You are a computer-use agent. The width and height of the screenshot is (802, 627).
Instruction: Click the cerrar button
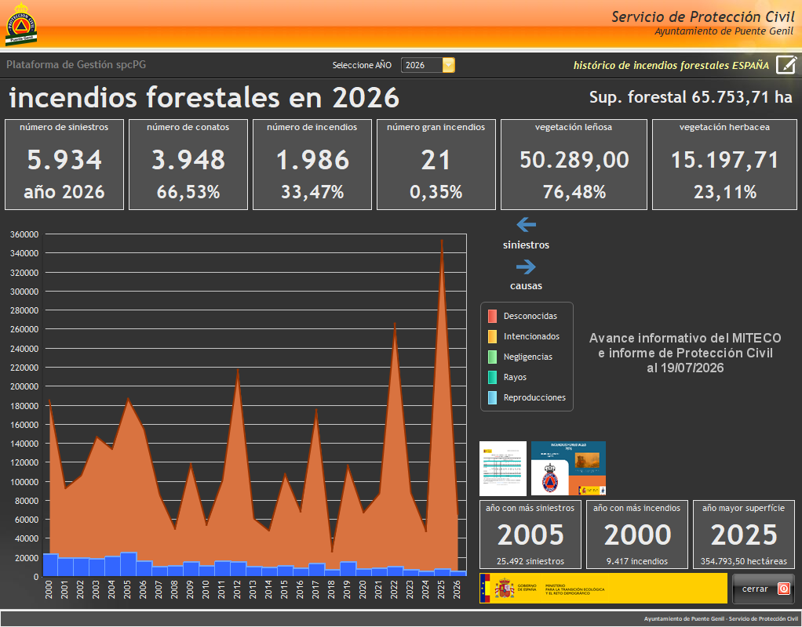point(763,589)
